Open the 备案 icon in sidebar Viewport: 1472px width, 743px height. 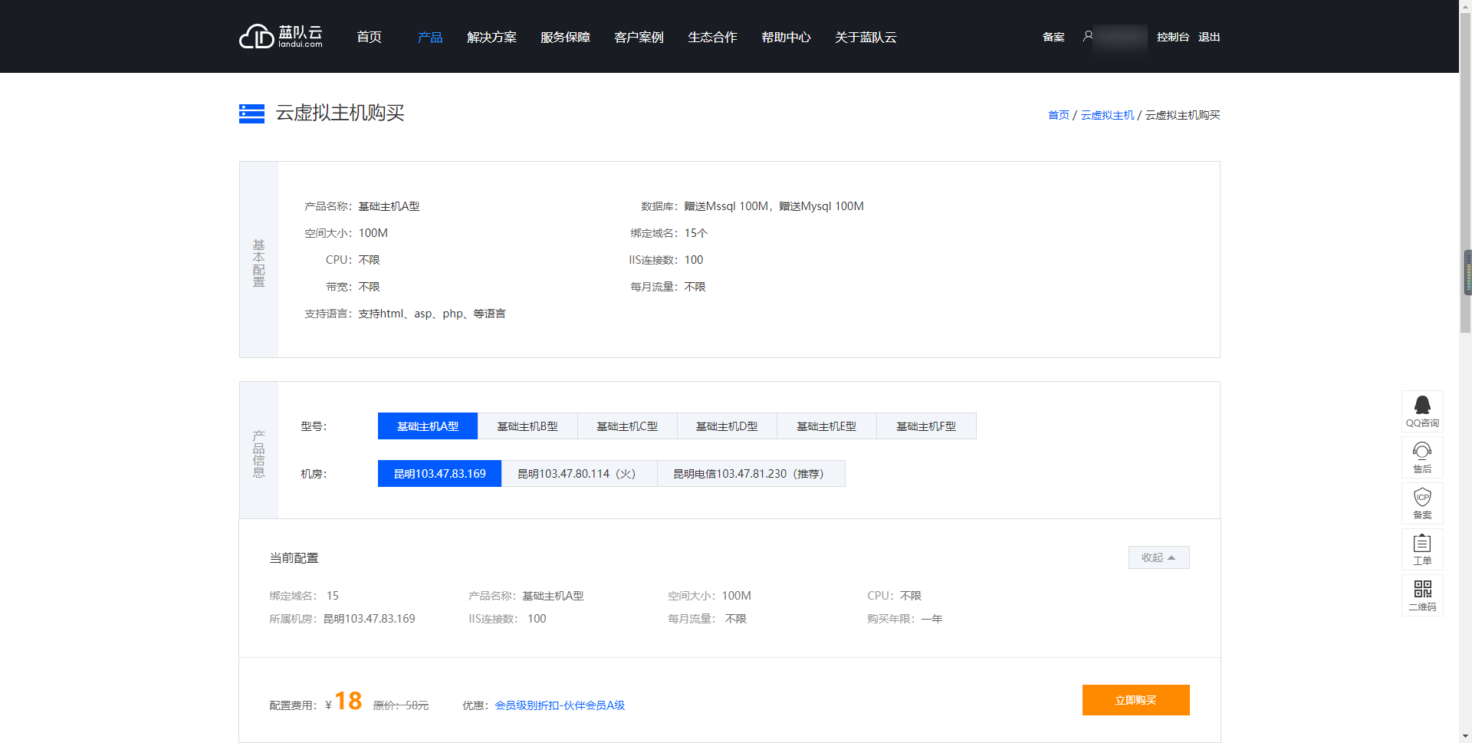(1422, 503)
